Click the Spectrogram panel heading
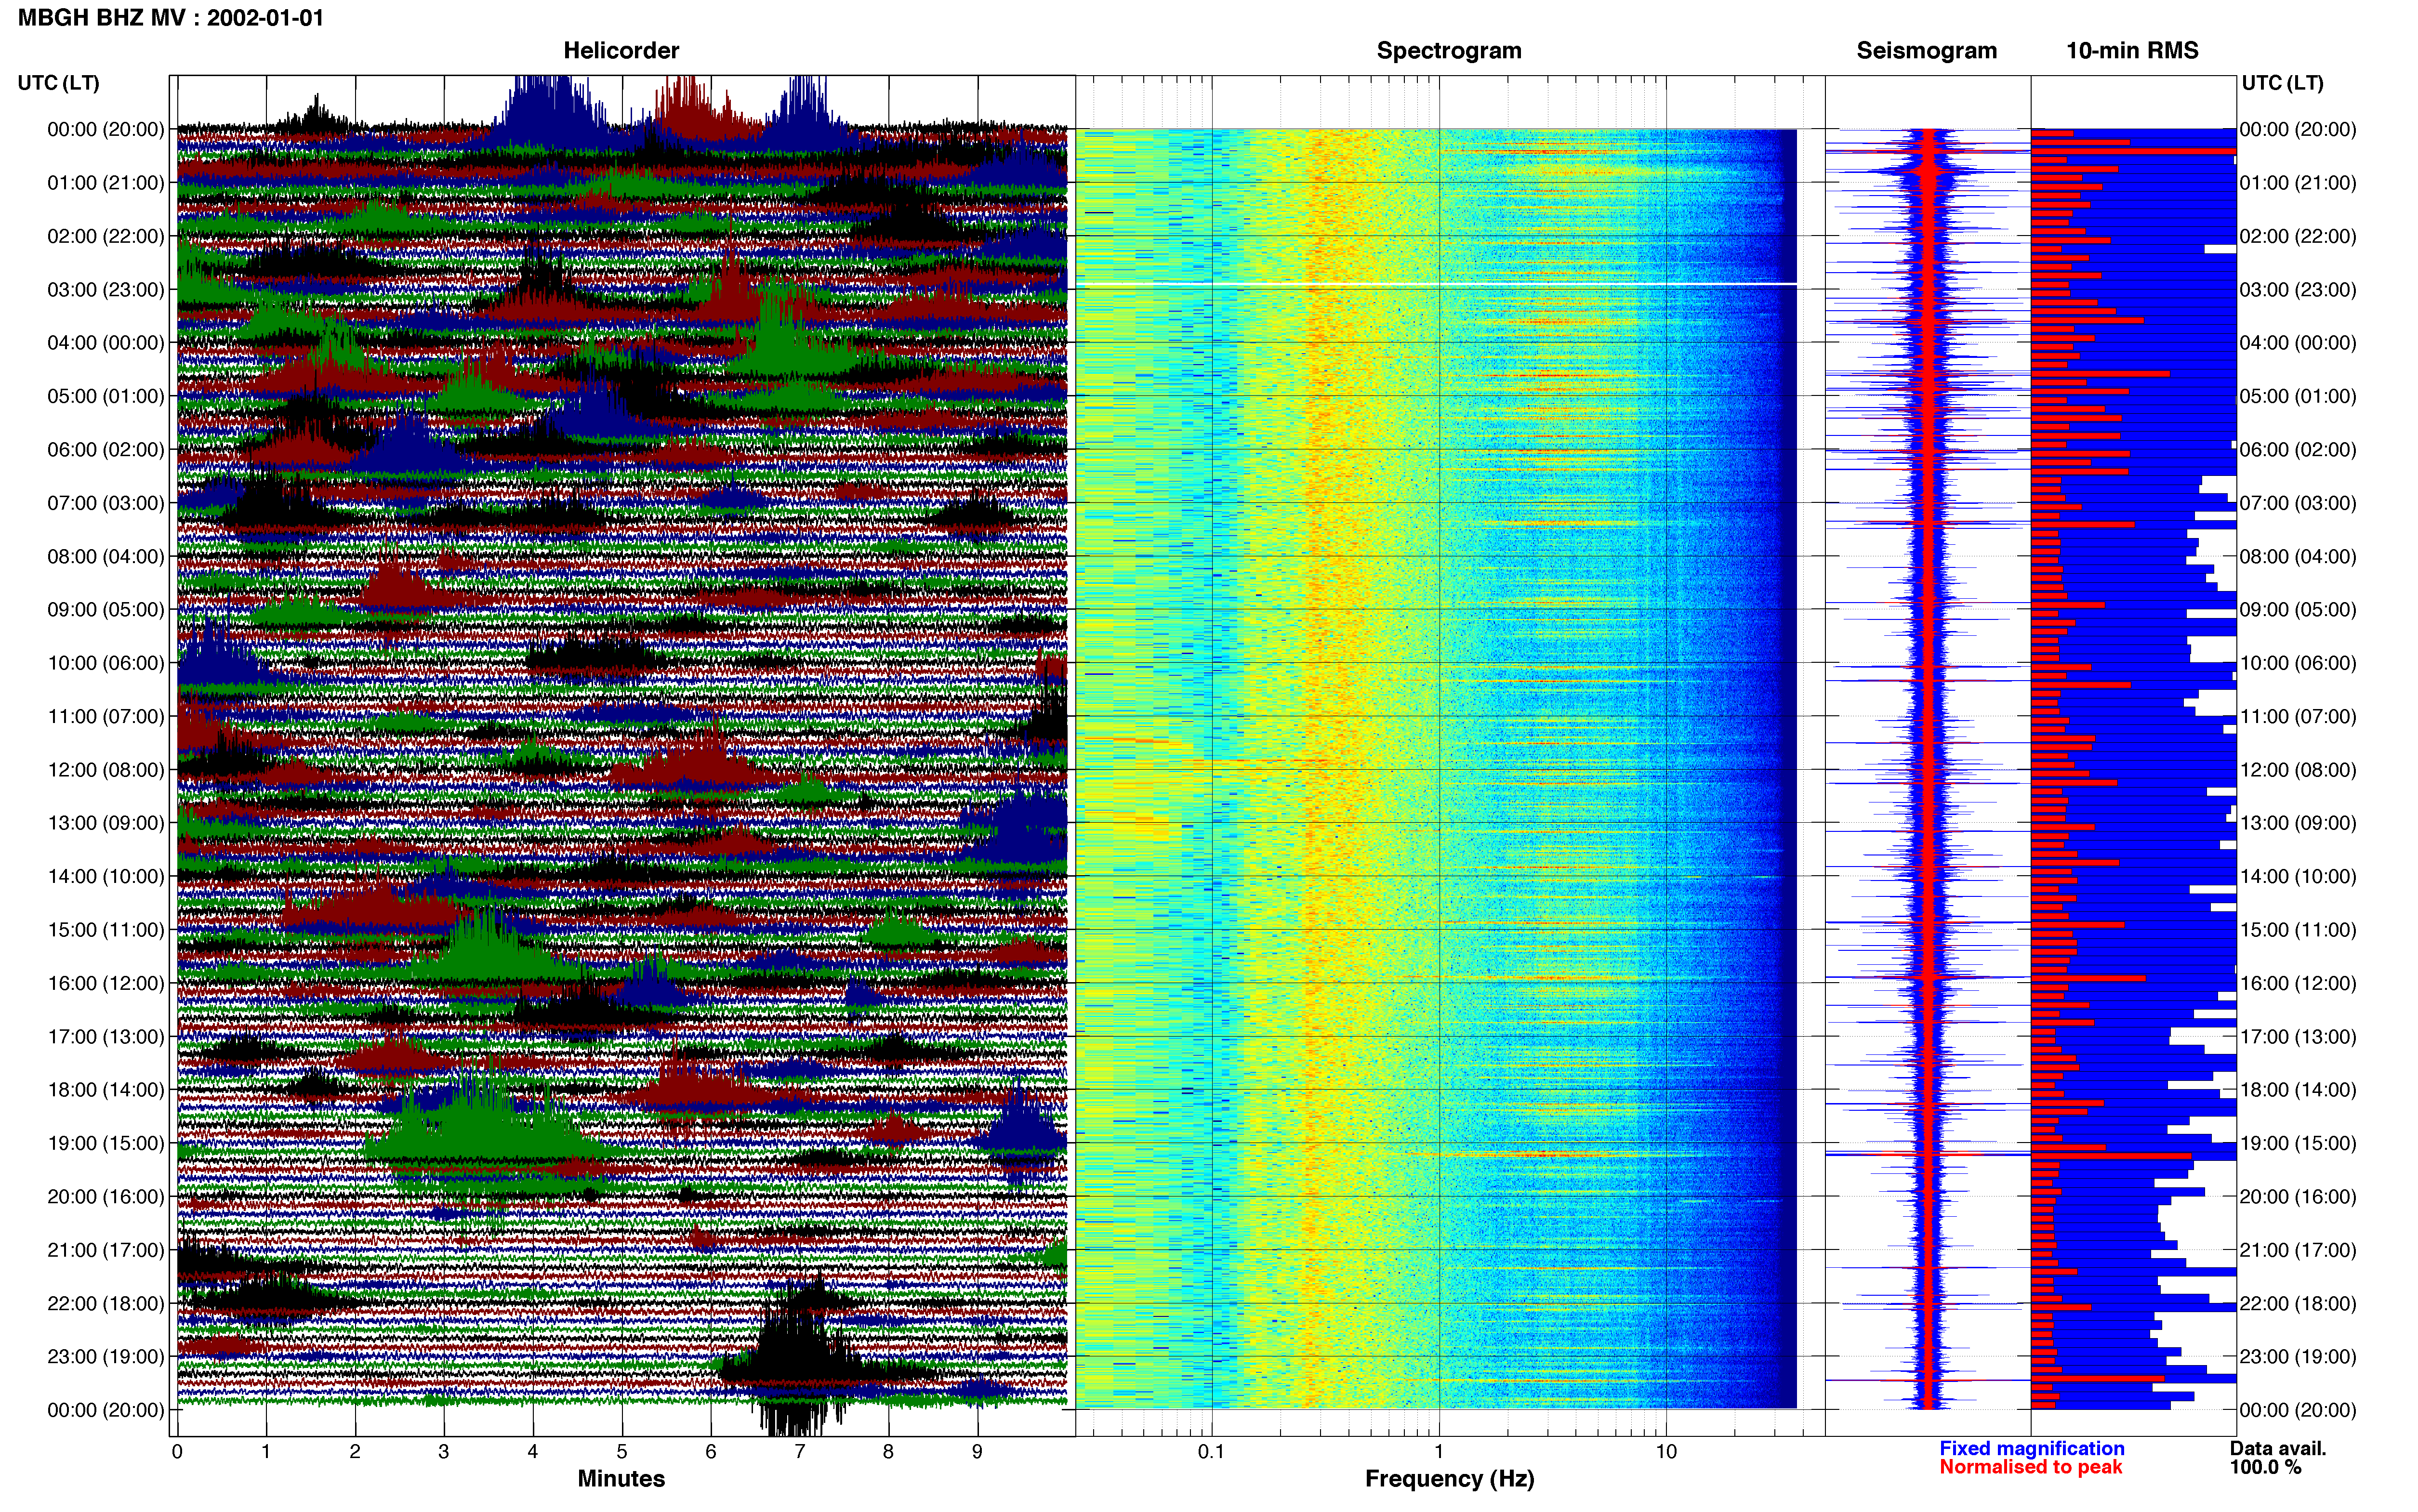Image resolution: width=2418 pixels, height=1512 pixels. (1449, 50)
